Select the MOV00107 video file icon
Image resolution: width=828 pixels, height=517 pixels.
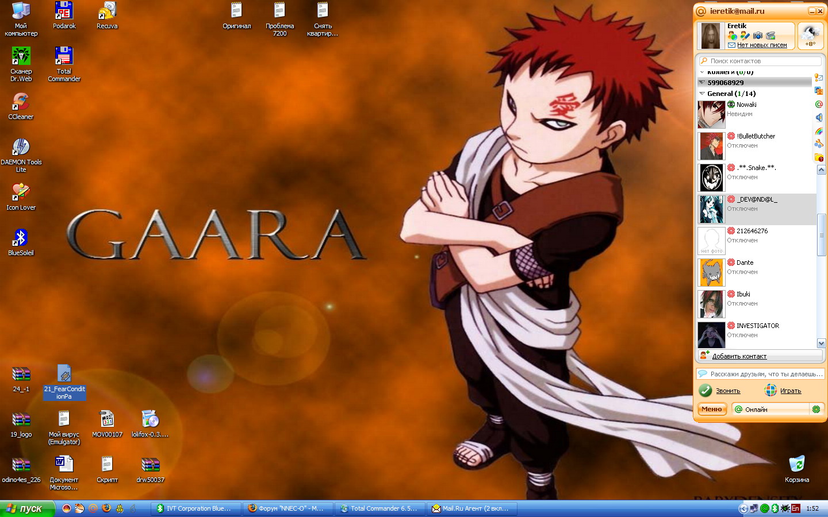click(x=107, y=424)
